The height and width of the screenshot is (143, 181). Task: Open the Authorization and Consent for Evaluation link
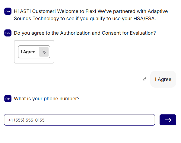106,33
